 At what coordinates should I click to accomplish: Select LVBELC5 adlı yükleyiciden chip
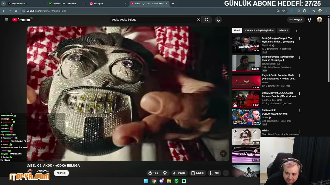point(259,31)
